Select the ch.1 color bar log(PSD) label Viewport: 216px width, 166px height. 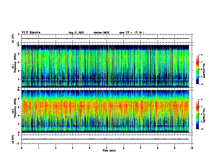point(204,71)
